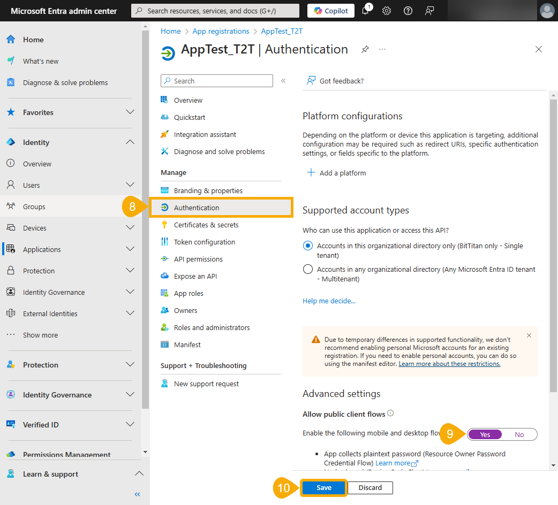This screenshot has height=505, width=558.
Task: Expand the Applications submenu
Action: (x=130, y=249)
